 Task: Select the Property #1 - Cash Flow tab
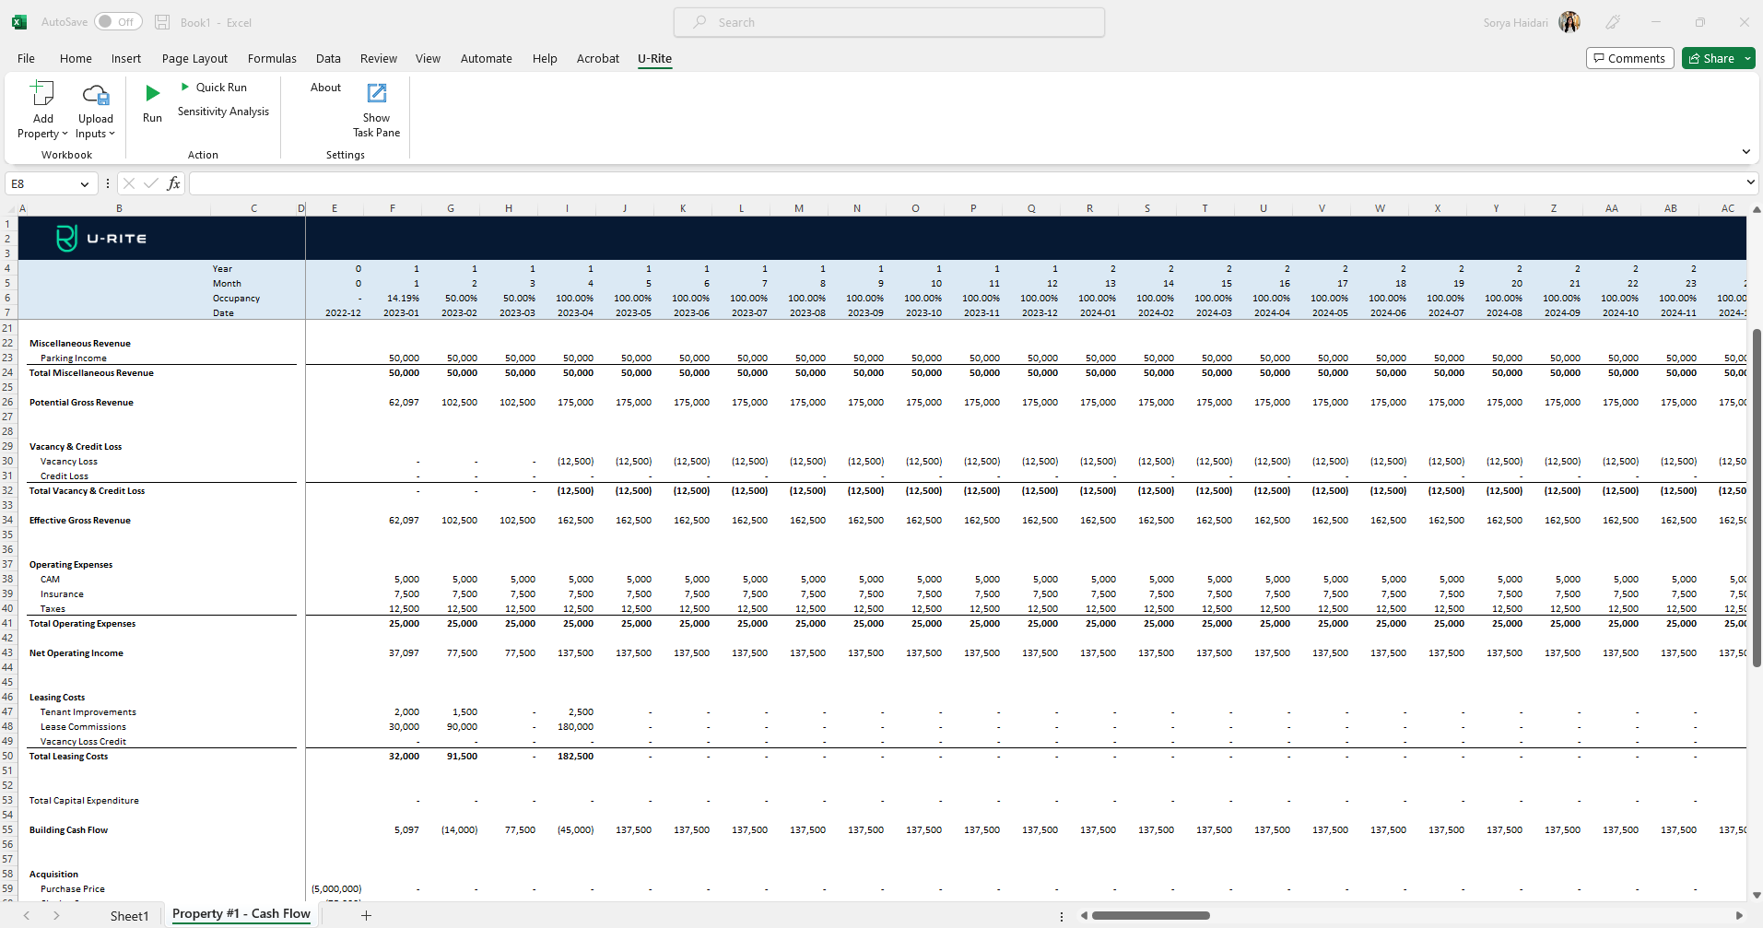pyautogui.click(x=241, y=914)
